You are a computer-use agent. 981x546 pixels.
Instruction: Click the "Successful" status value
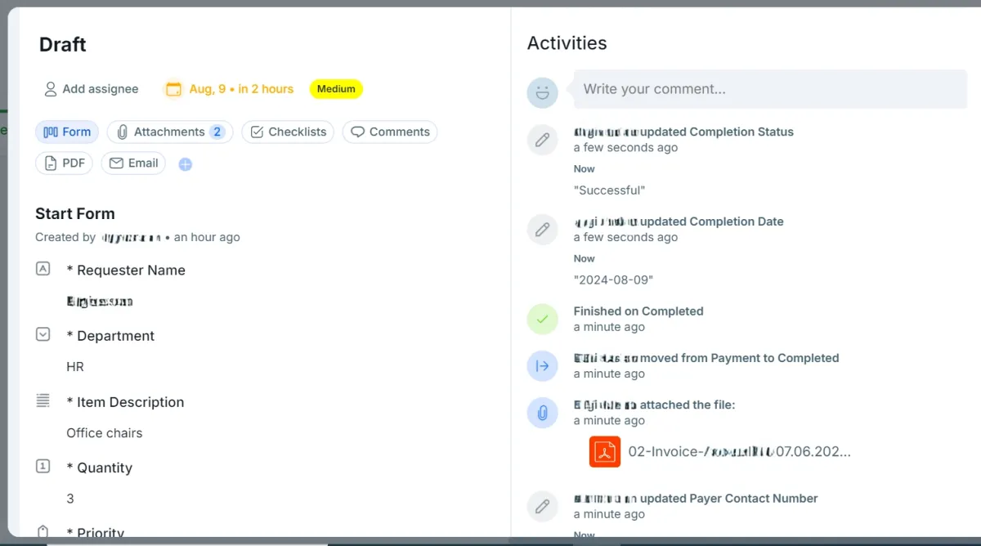[x=609, y=190]
